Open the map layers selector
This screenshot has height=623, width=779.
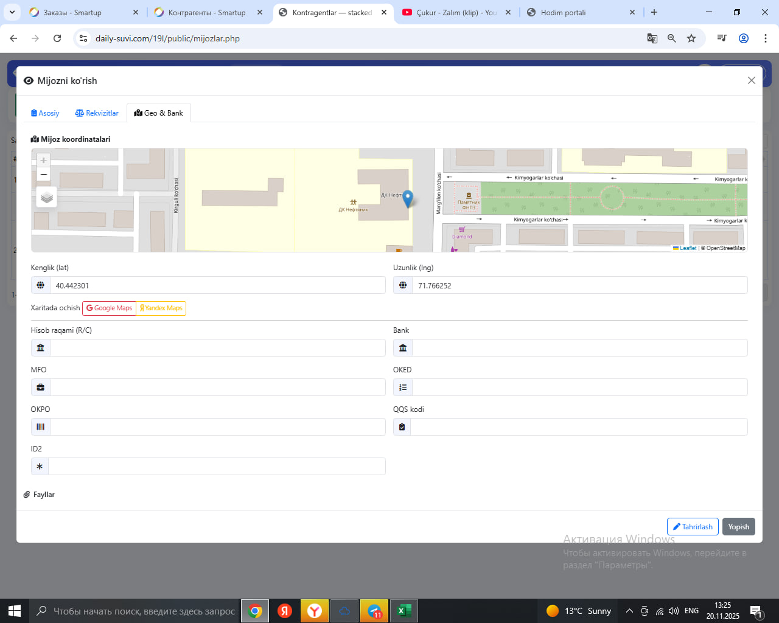47,197
